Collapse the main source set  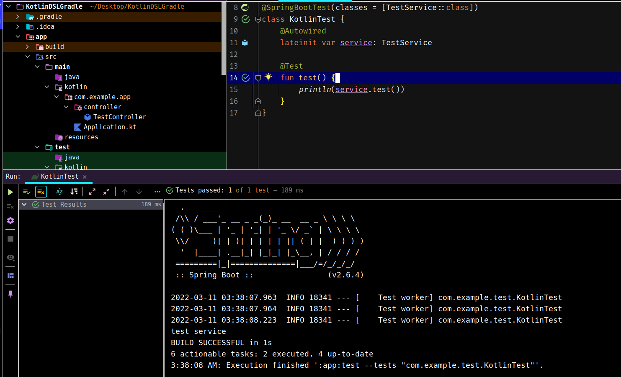pyautogui.click(x=37, y=67)
